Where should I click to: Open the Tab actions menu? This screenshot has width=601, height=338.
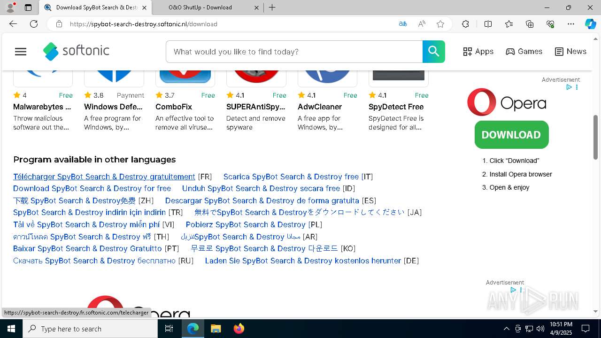[28, 8]
